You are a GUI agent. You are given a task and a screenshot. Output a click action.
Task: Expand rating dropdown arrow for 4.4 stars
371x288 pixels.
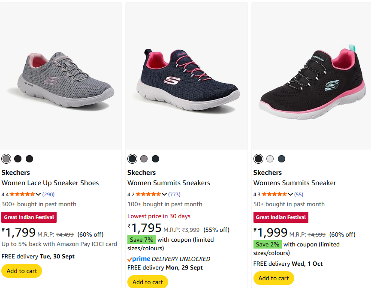coord(38,194)
